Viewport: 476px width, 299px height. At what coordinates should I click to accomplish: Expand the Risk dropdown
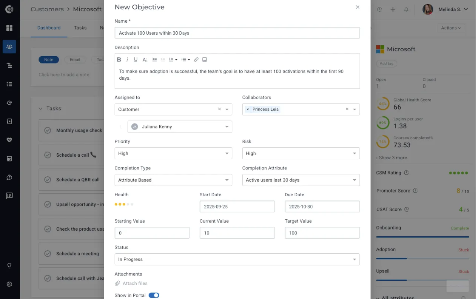click(301, 153)
